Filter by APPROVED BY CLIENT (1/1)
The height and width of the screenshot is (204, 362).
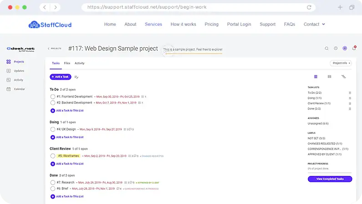[324, 155]
